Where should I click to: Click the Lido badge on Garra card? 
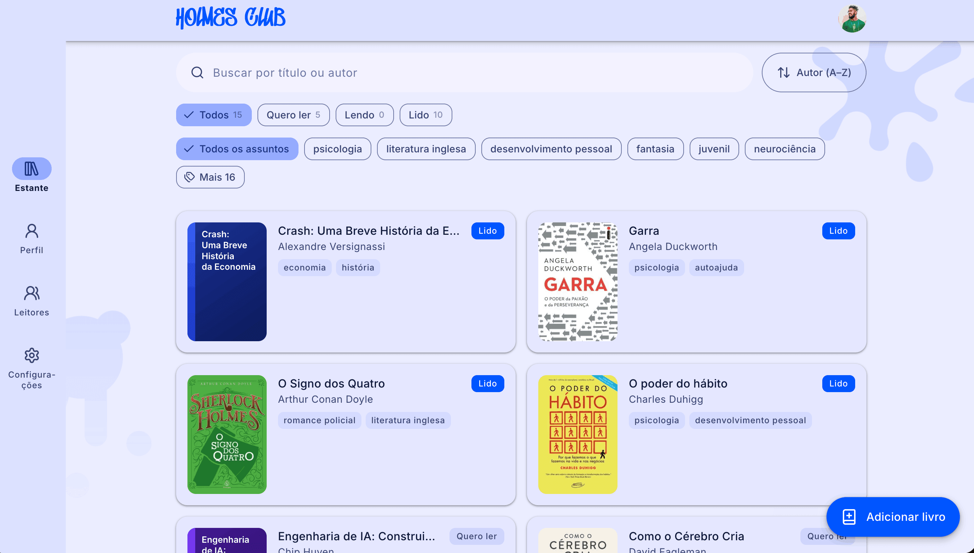[839, 231]
